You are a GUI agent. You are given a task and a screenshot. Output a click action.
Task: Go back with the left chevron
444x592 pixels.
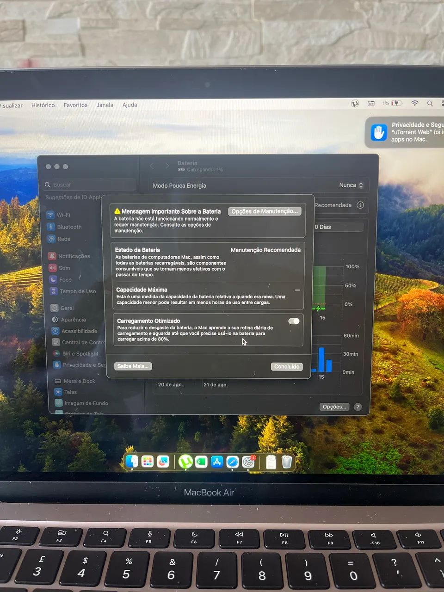152,166
